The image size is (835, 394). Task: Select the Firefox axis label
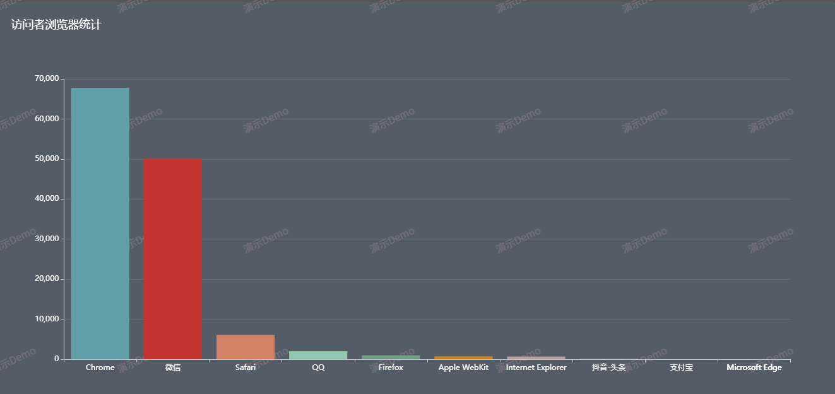point(391,367)
